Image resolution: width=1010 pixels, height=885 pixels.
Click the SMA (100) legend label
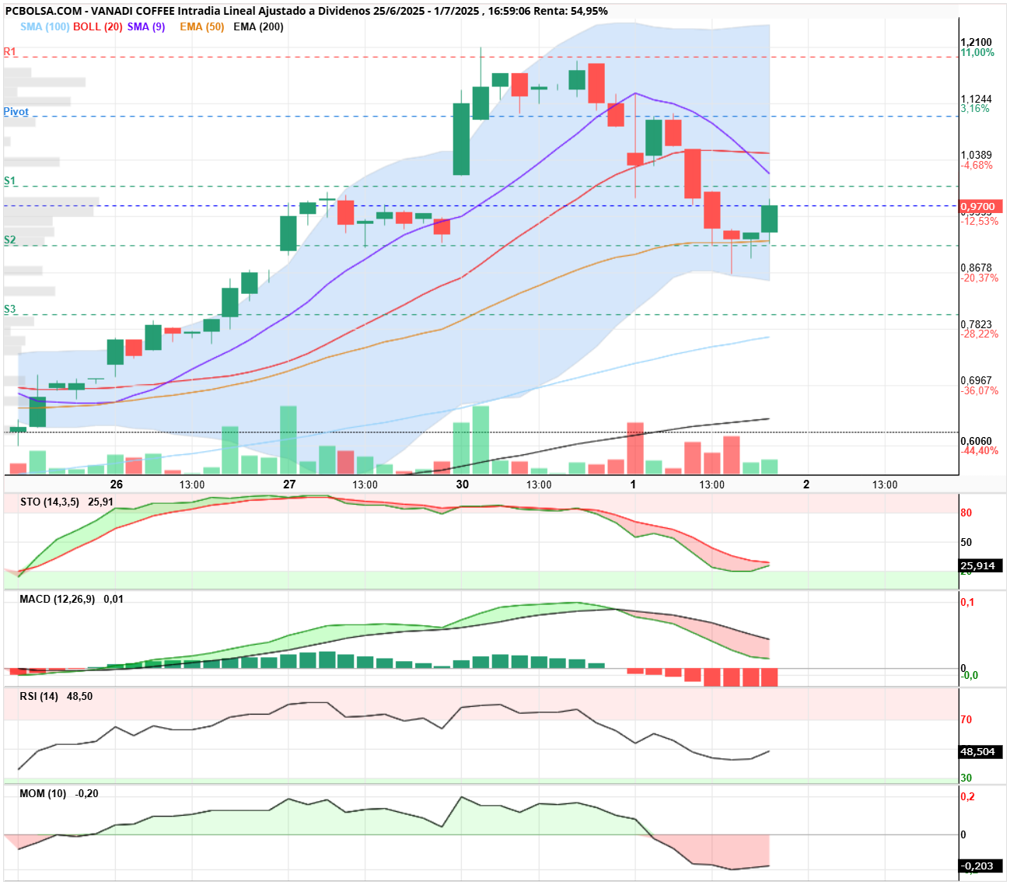[x=44, y=26]
